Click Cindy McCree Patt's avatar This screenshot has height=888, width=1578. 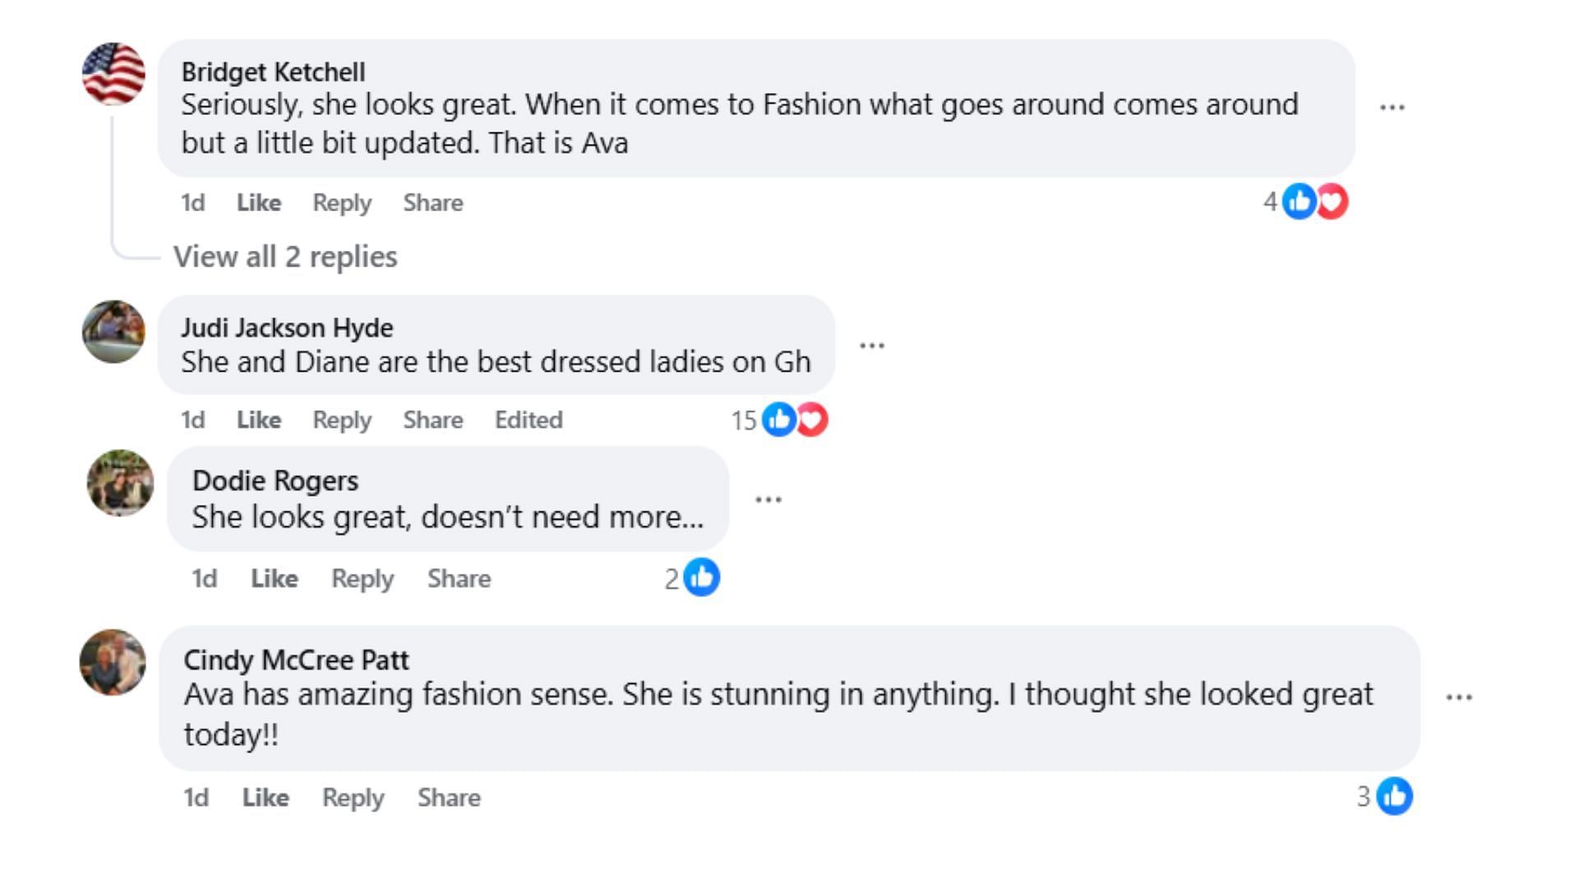coord(113,662)
